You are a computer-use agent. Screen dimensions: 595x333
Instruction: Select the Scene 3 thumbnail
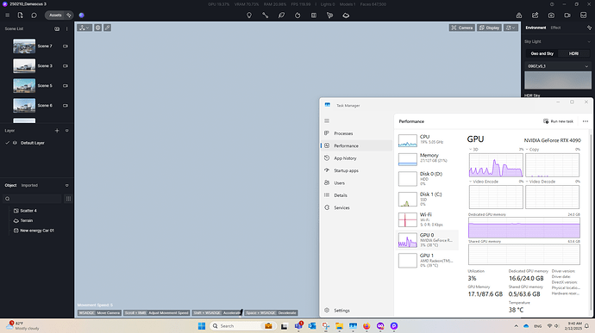(24, 66)
